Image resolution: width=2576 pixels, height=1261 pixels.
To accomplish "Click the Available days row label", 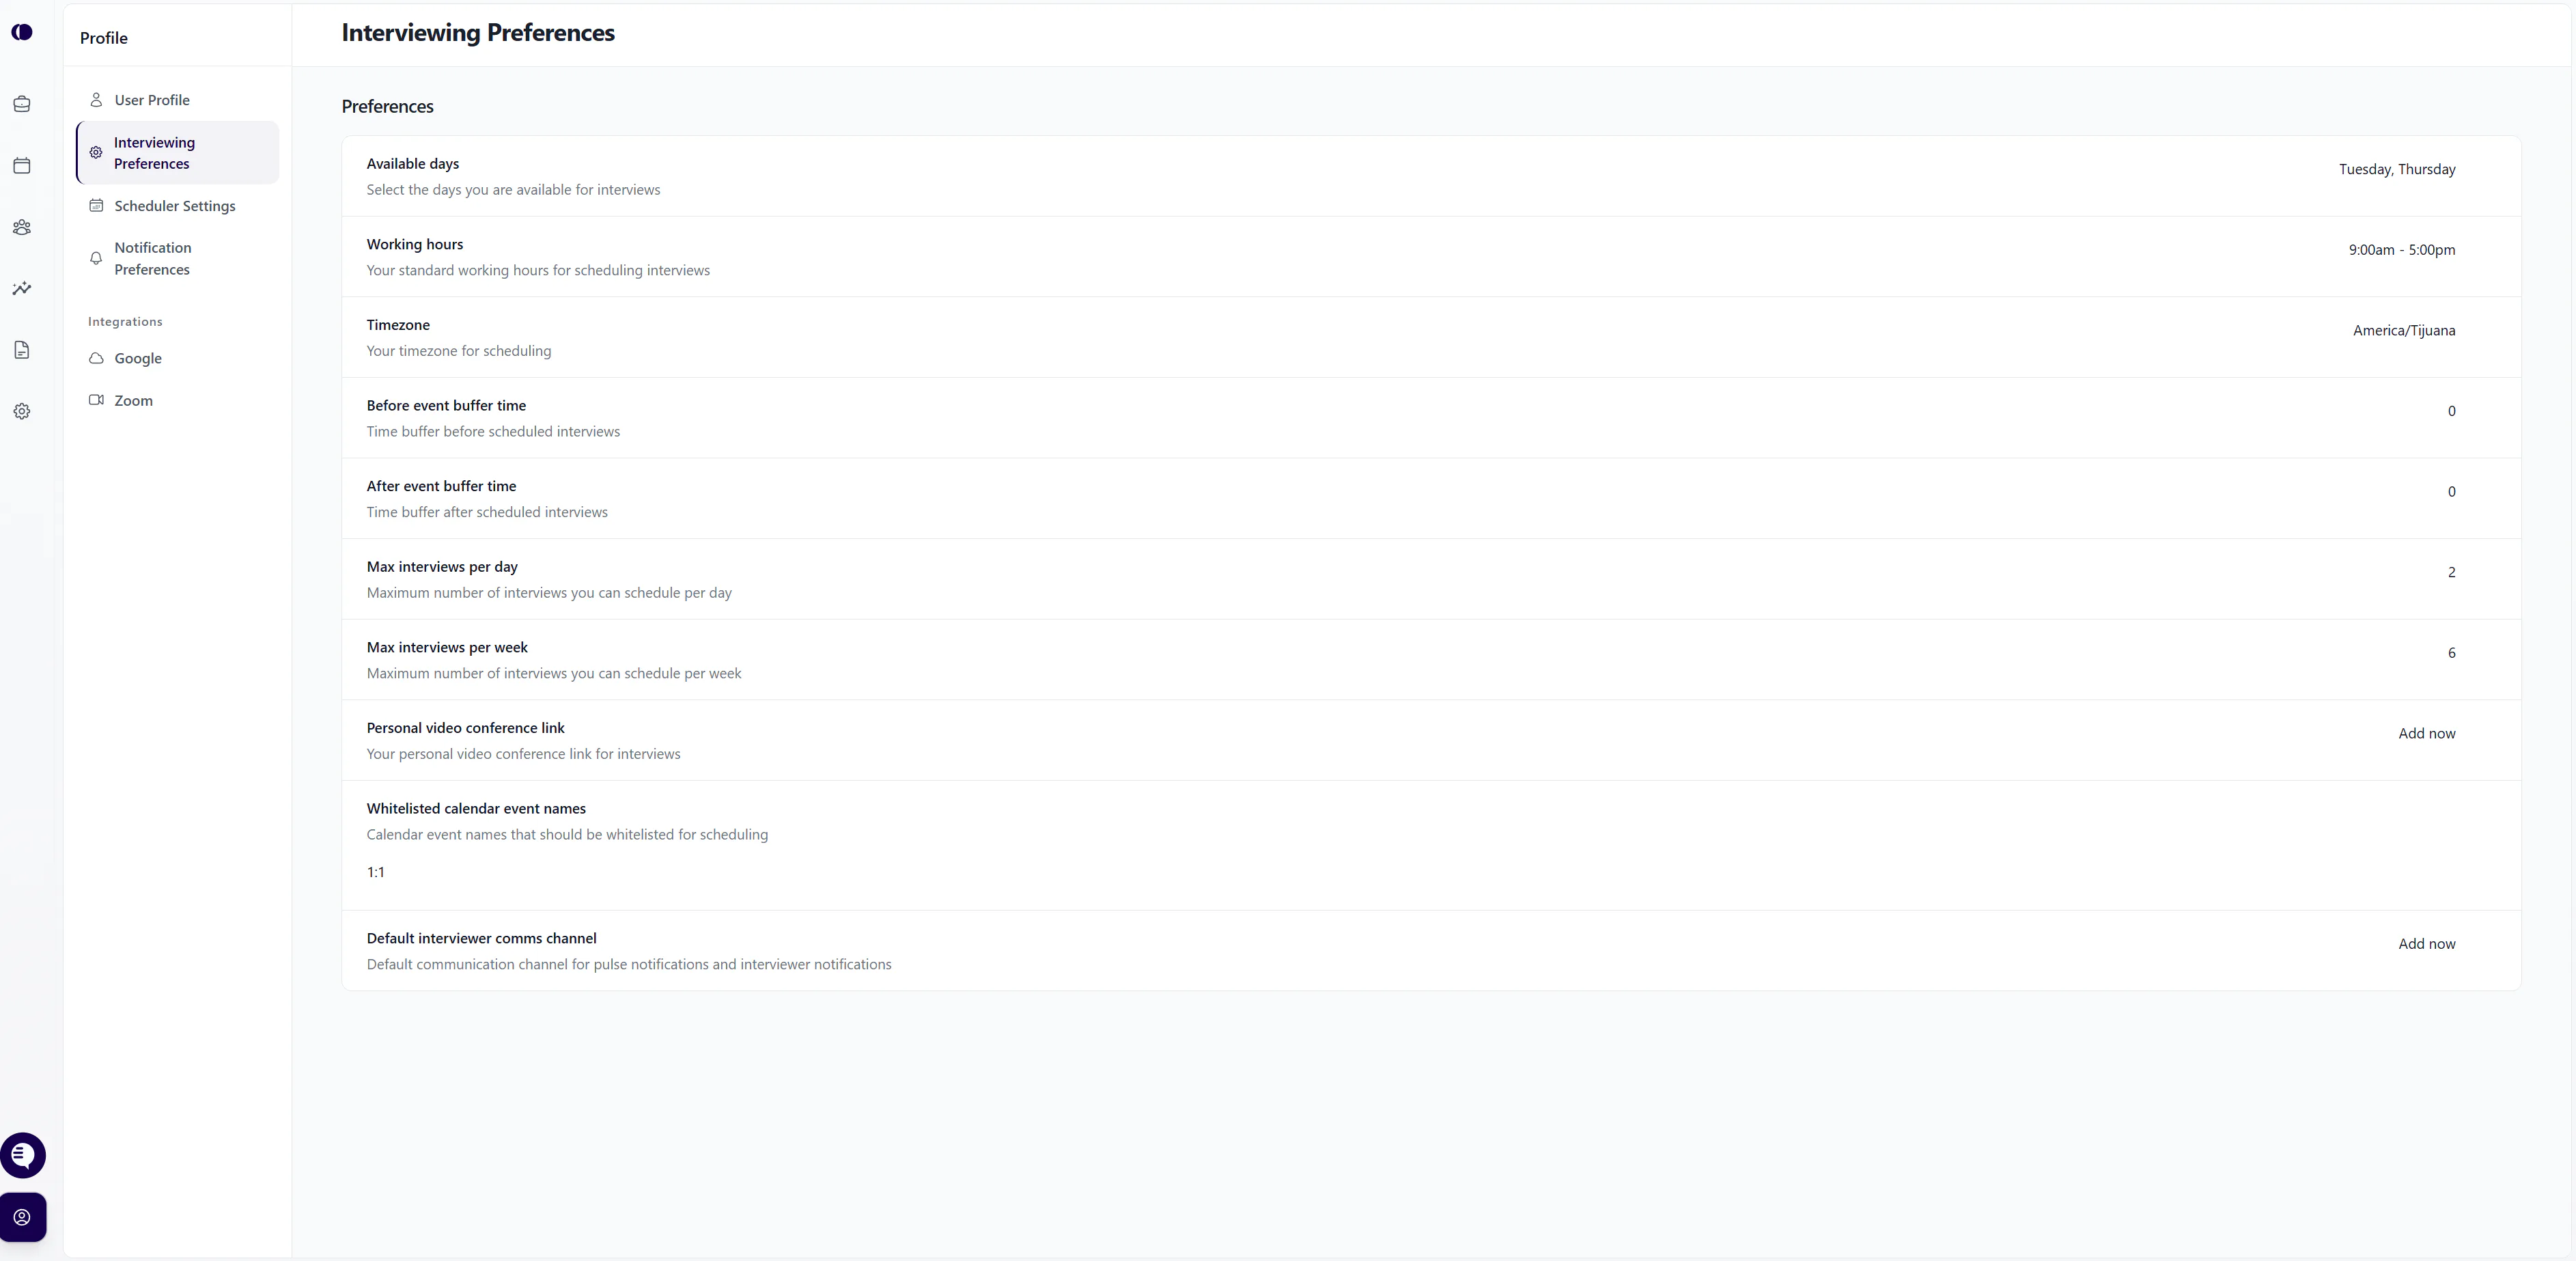I will [x=413, y=164].
